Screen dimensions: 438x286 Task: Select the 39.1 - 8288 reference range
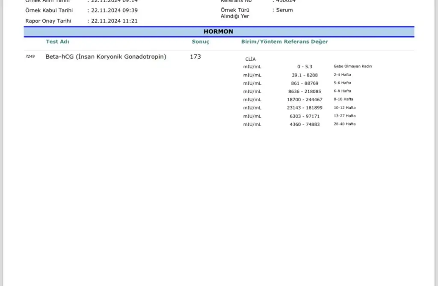point(305,75)
